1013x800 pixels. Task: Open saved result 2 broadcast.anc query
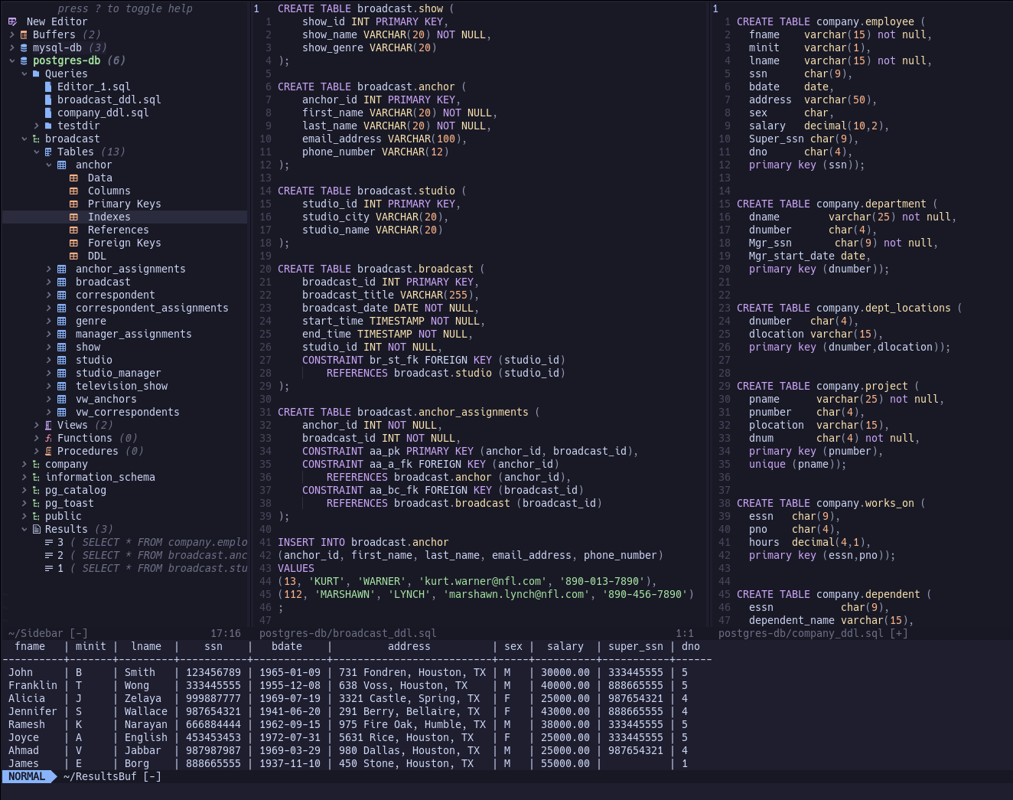pyautogui.click(x=146, y=555)
